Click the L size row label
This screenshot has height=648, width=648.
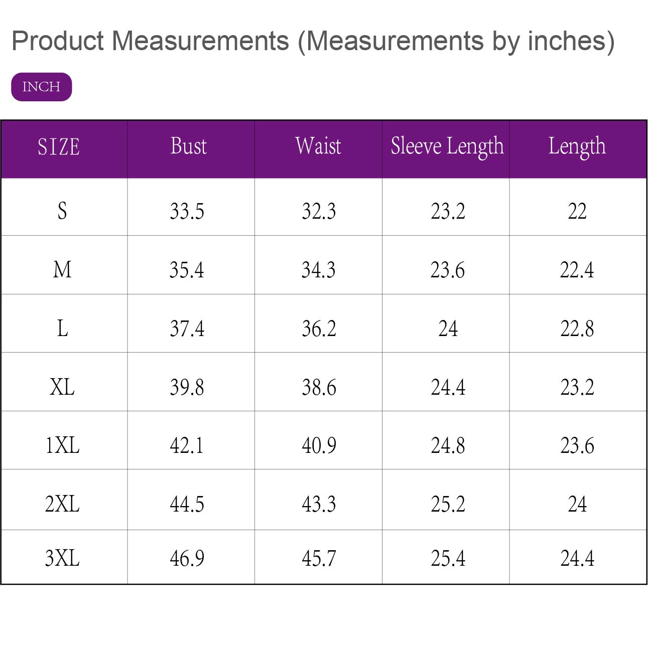coord(62,329)
